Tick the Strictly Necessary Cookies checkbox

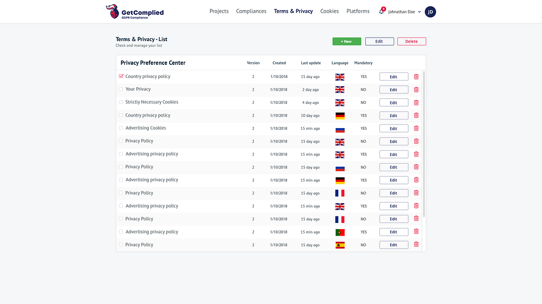pyautogui.click(x=121, y=102)
